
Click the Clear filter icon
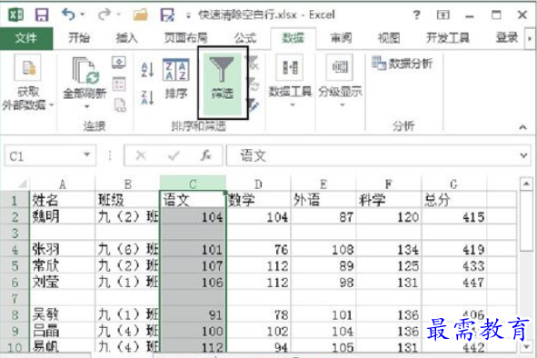pyautogui.click(x=254, y=63)
